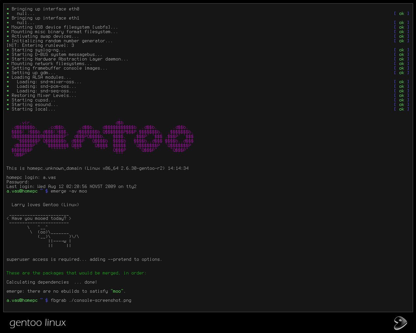Click 'Restoring Mixer Levels' line
This screenshot has height=333, width=416.
coord(42,96)
